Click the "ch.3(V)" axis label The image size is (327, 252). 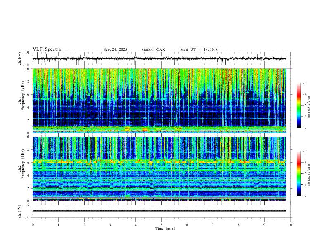point(20,212)
